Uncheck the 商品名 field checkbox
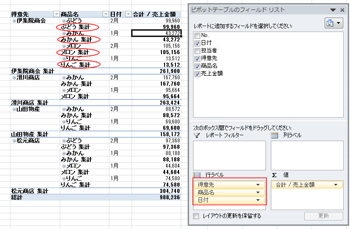The height and width of the screenshot is (229, 350). point(197,66)
